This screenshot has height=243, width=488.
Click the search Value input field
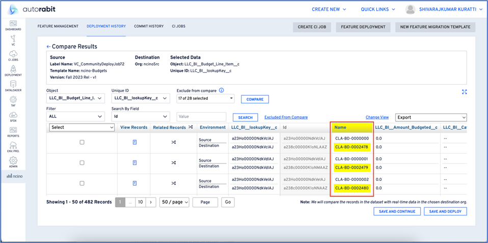(201, 117)
